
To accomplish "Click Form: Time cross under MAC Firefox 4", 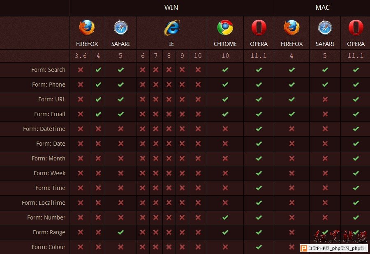I will (x=291, y=188).
